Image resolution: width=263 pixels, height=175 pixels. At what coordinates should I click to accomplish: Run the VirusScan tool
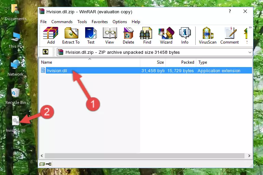pos(208,35)
